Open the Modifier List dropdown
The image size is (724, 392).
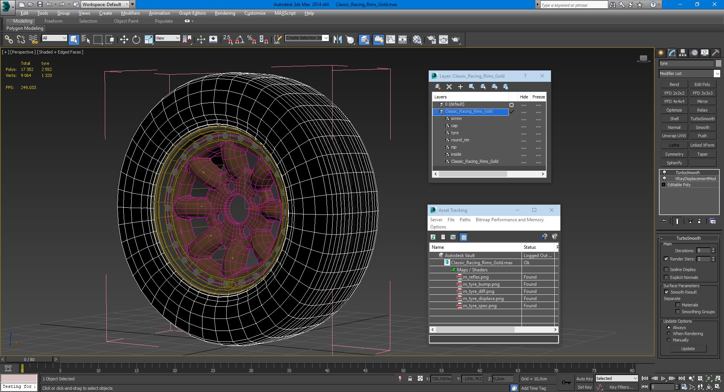717,73
